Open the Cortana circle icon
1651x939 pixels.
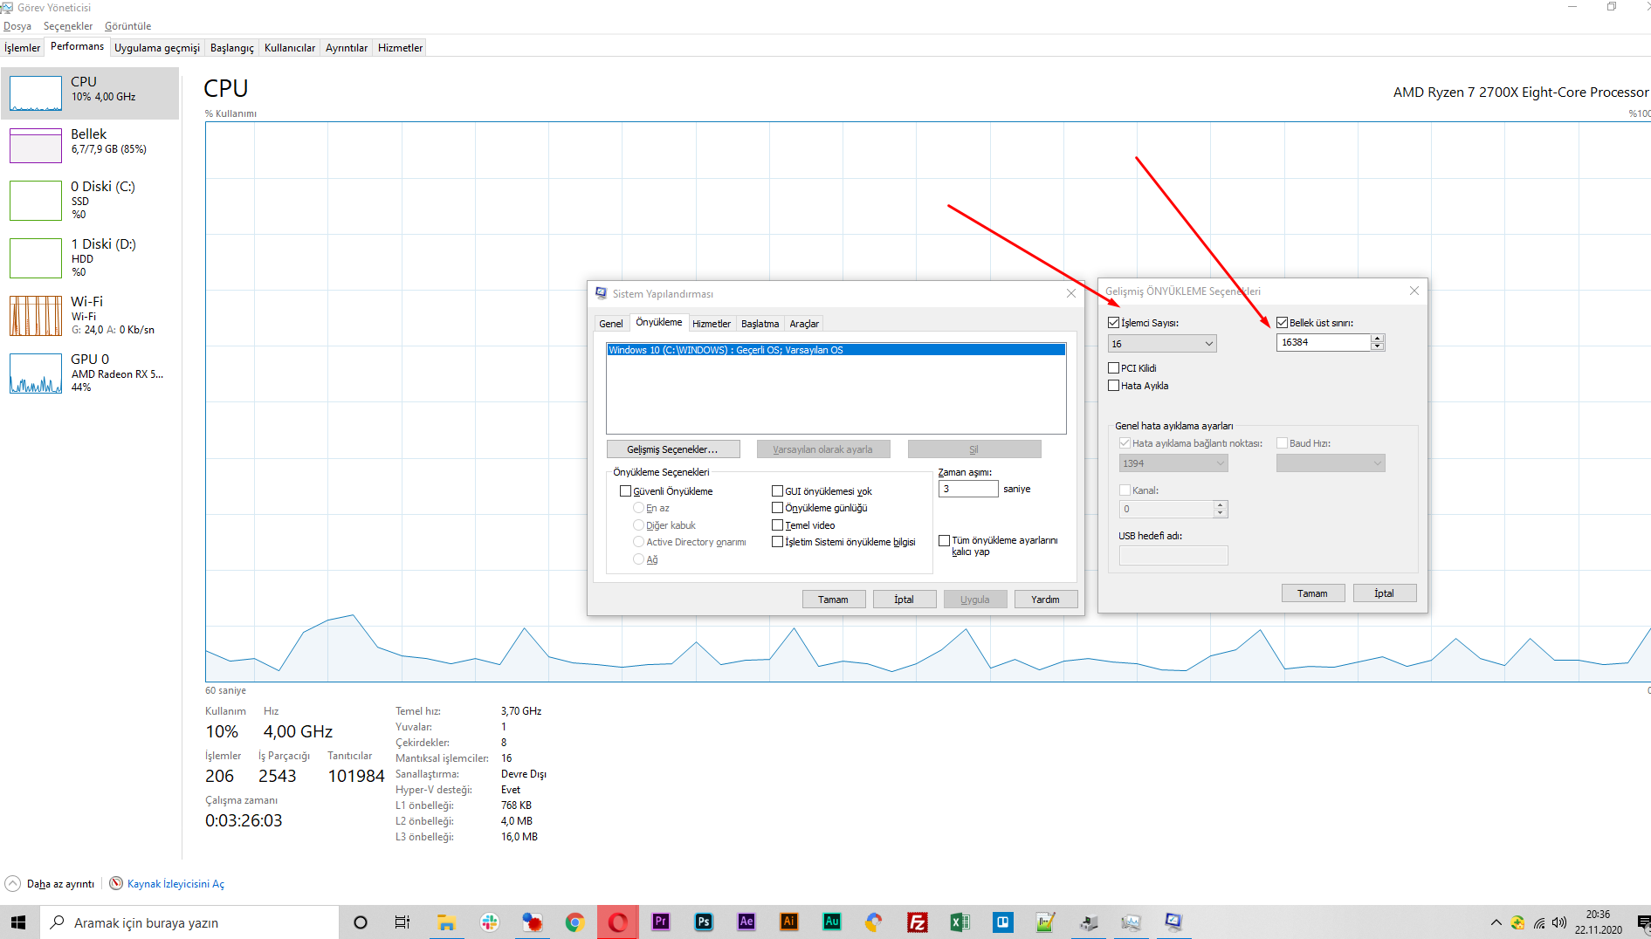[x=360, y=922]
